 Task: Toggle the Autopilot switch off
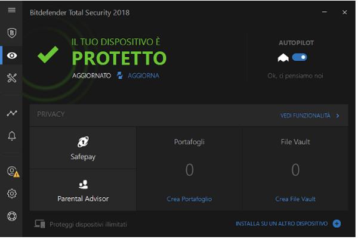[x=300, y=57]
